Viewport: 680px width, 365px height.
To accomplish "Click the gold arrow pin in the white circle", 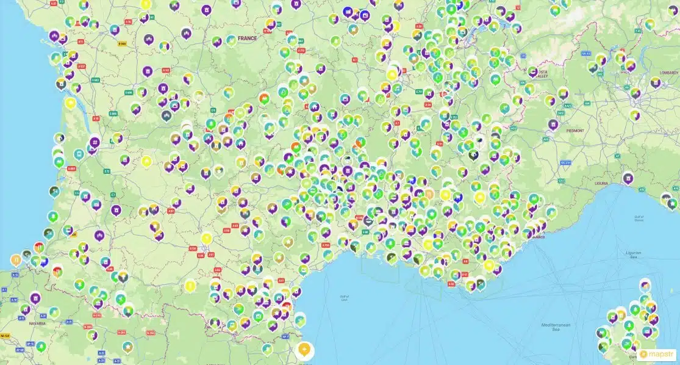I will (x=304, y=350).
